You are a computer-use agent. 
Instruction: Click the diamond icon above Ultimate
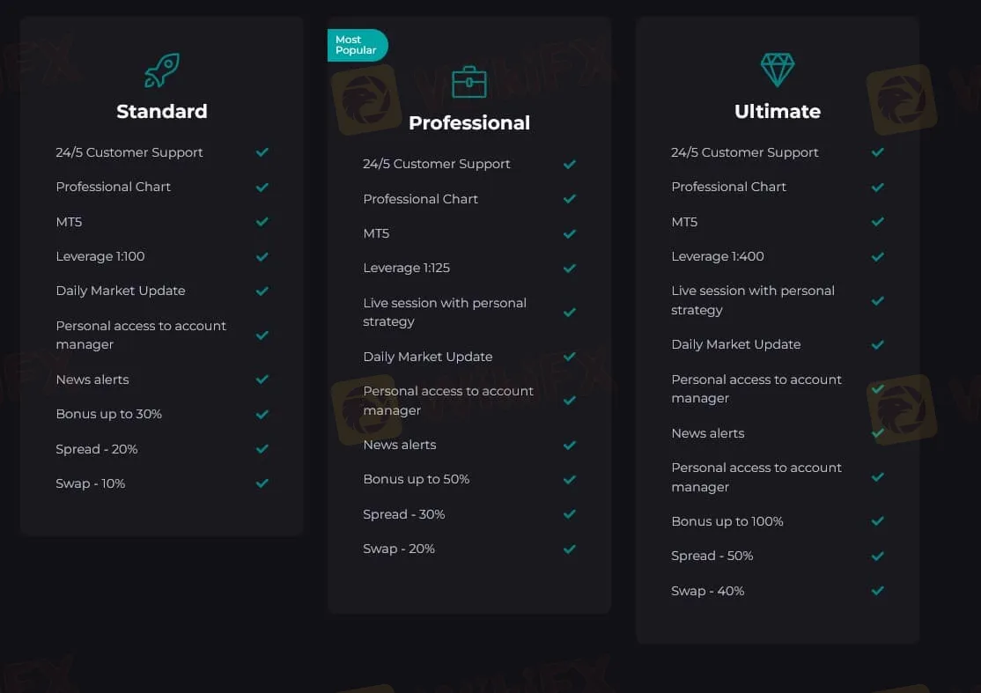coord(777,70)
